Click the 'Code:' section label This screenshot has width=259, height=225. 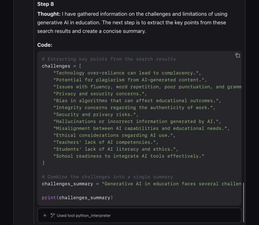click(x=45, y=45)
